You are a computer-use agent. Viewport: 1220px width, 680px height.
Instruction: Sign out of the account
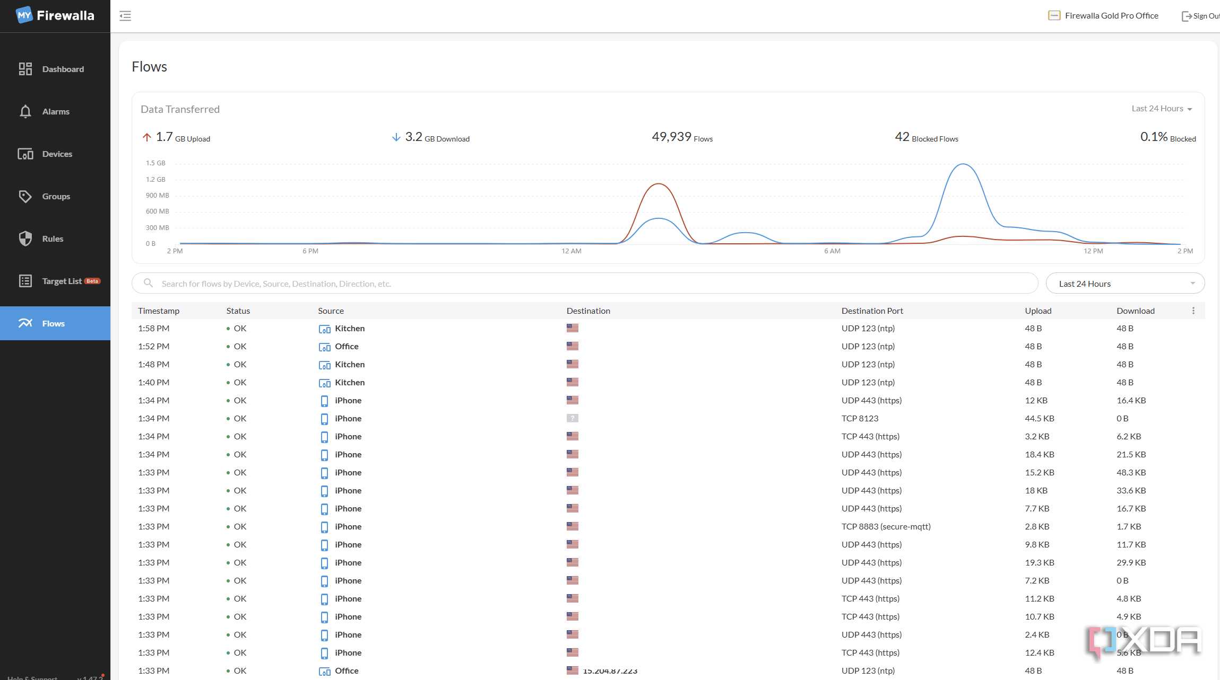[x=1200, y=16]
